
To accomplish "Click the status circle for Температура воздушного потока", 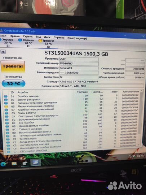I will point(8,136).
